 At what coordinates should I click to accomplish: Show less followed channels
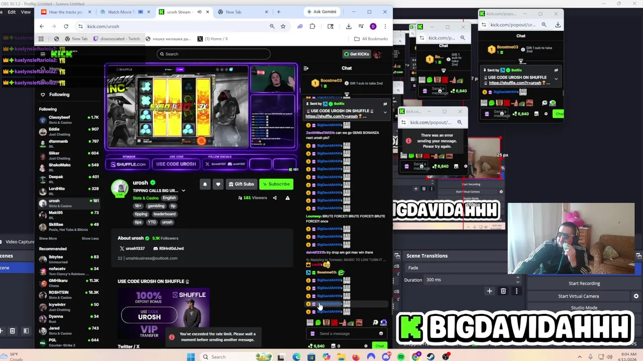coord(90,239)
